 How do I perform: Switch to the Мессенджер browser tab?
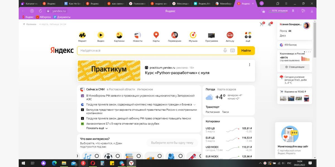coord(181,3)
